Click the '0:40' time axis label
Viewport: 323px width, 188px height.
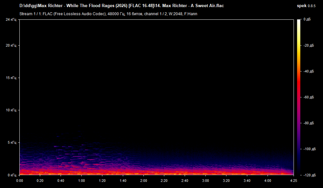[x=61, y=181]
